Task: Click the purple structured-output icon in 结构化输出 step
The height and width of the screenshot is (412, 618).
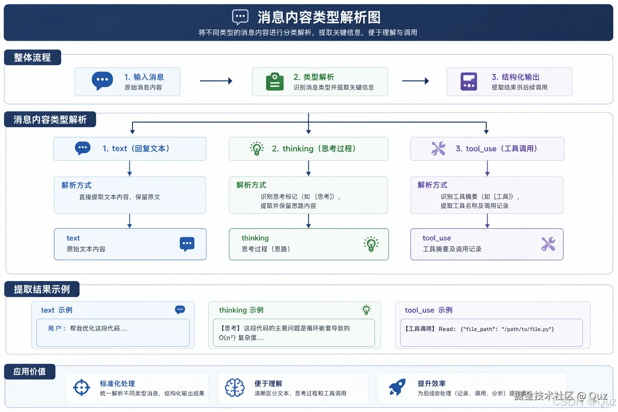Action: pyautogui.click(x=469, y=82)
